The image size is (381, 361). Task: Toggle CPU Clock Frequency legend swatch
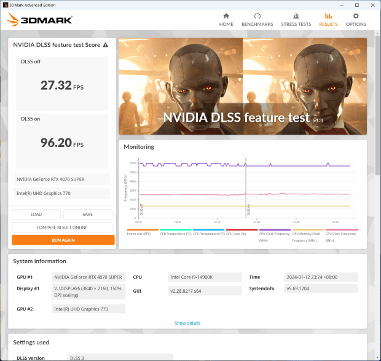coord(275,229)
